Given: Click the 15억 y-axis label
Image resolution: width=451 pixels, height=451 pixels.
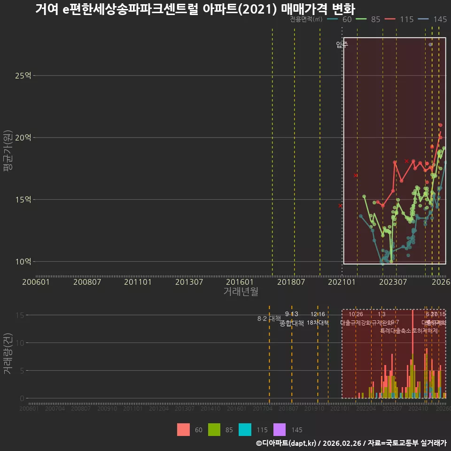Looking at the screenshot, I should 23,200.
